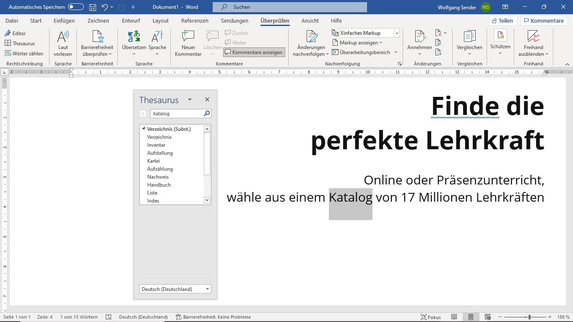Open the Editor spelling check
The width and height of the screenshot is (573, 322).
[15, 33]
